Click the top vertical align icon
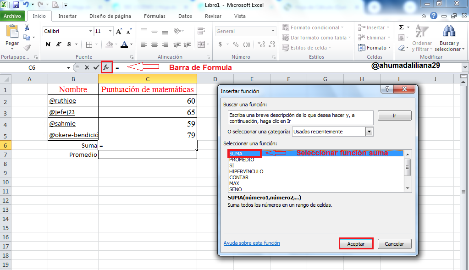The height and width of the screenshot is (270, 469). (x=144, y=31)
